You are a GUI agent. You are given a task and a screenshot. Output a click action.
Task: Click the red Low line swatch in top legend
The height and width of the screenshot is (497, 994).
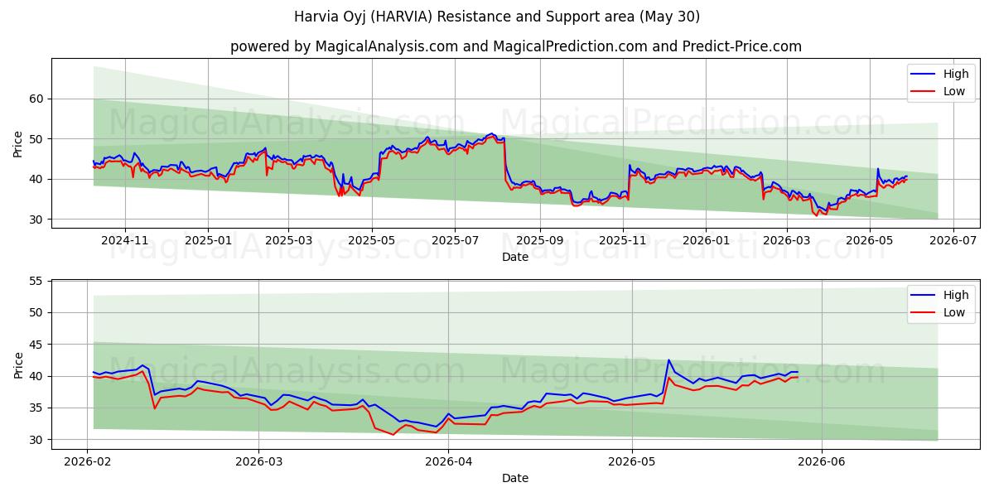pyautogui.click(x=924, y=92)
